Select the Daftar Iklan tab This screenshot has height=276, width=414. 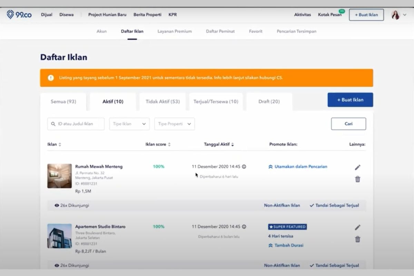[132, 31]
